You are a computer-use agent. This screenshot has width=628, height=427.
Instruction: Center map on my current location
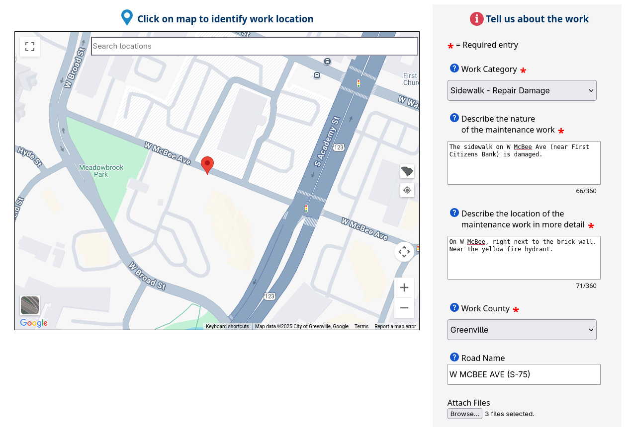(407, 190)
